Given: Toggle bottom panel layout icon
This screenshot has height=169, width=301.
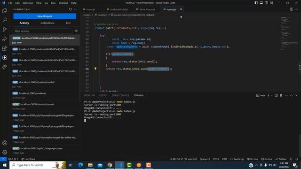Looking at the screenshot, I should (x=261, y=3).
